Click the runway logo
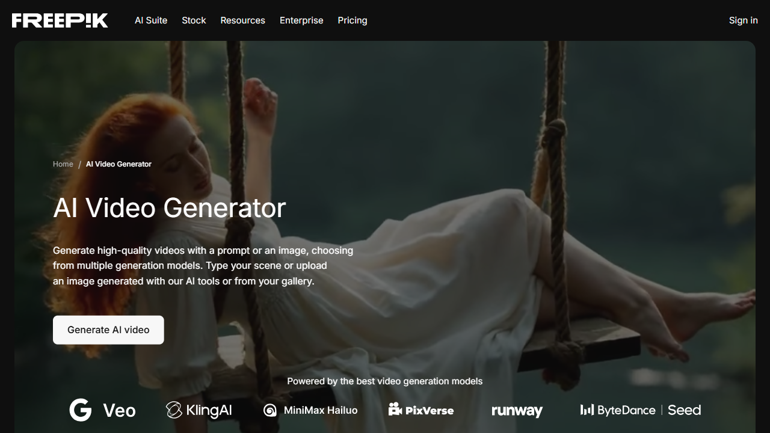This screenshot has width=770, height=433. pyautogui.click(x=517, y=411)
